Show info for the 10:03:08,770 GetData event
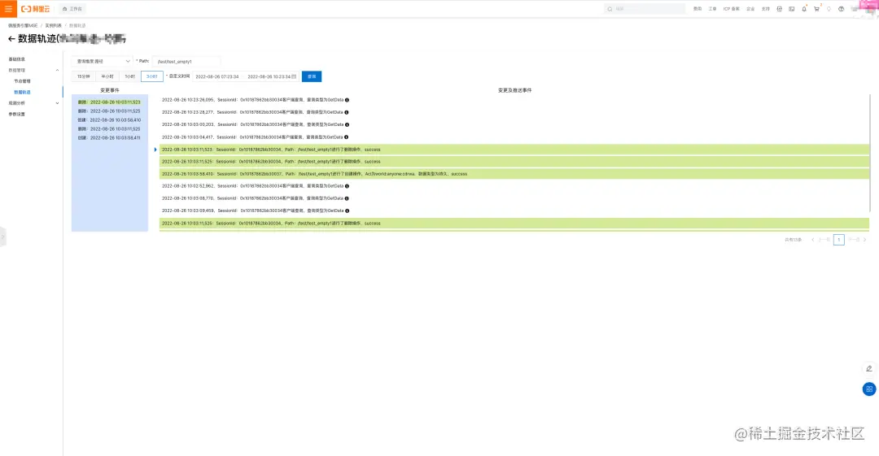The height and width of the screenshot is (456, 879). (347, 198)
